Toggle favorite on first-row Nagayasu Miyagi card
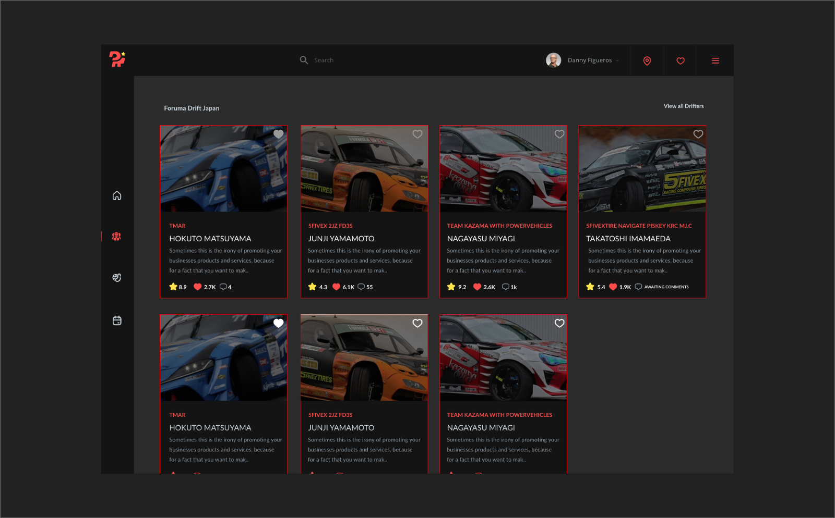 (x=559, y=134)
